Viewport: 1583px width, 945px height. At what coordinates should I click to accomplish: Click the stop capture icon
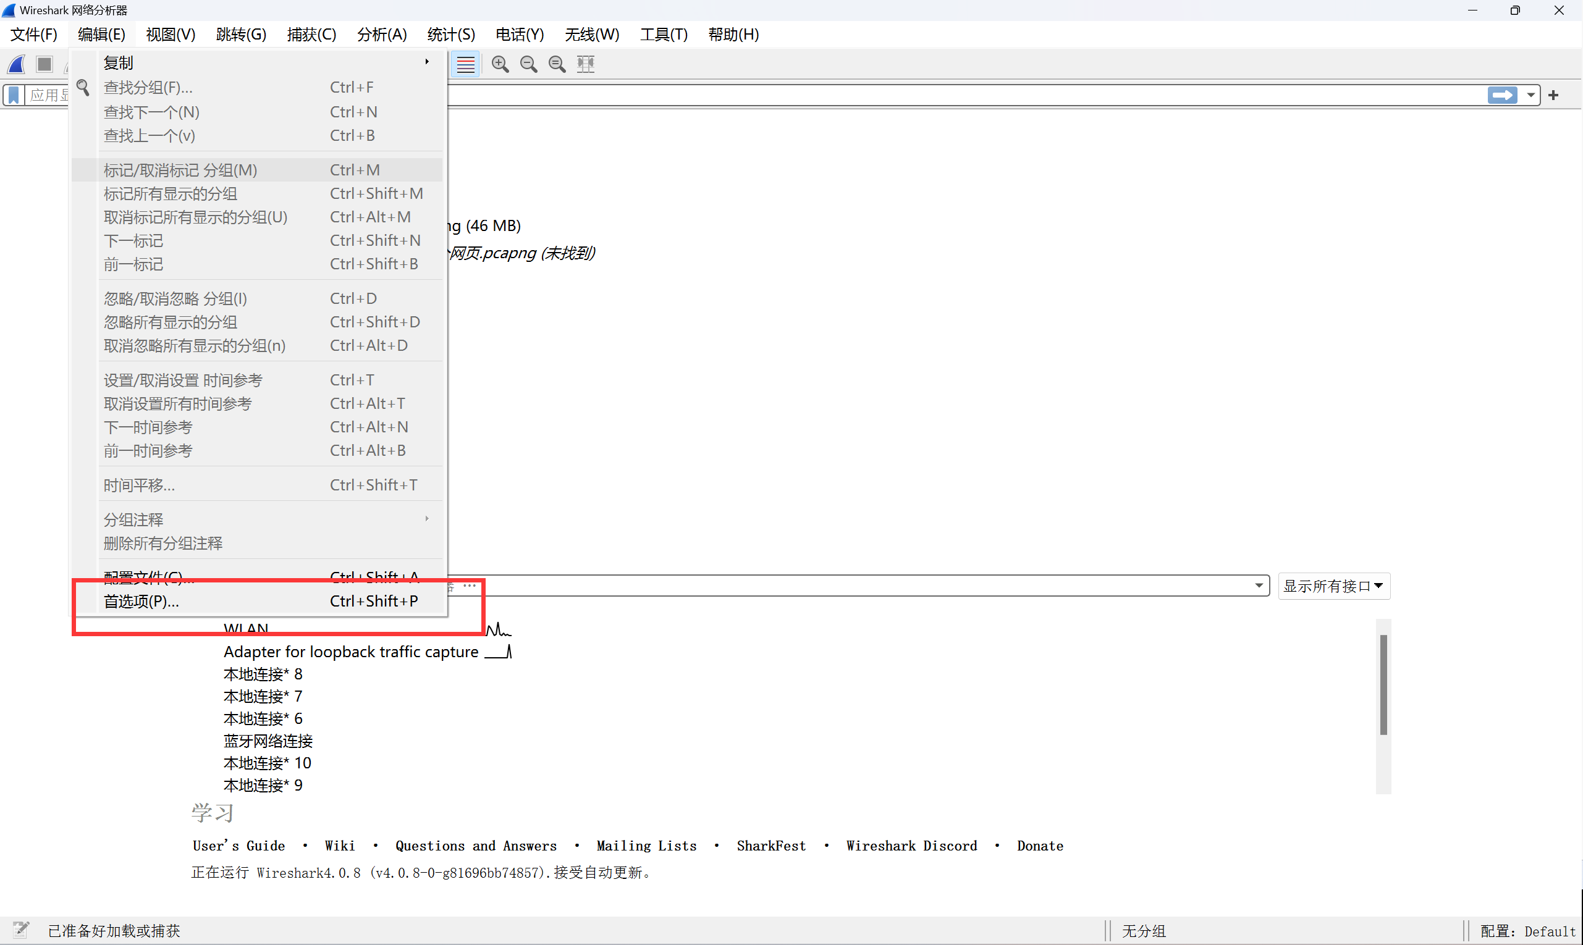43,64
